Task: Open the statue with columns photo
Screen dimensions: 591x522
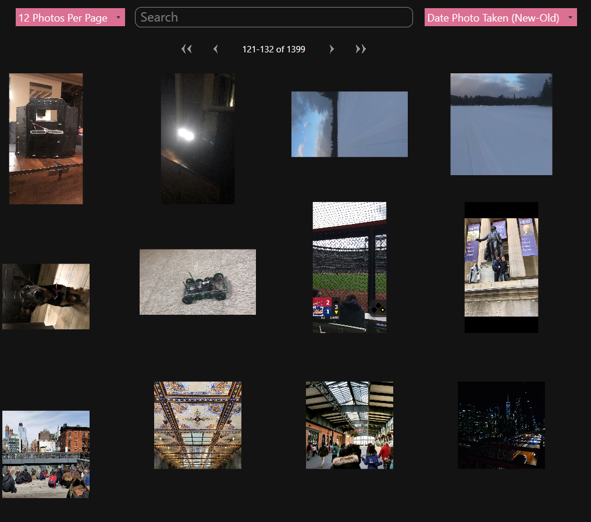Action: click(501, 267)
